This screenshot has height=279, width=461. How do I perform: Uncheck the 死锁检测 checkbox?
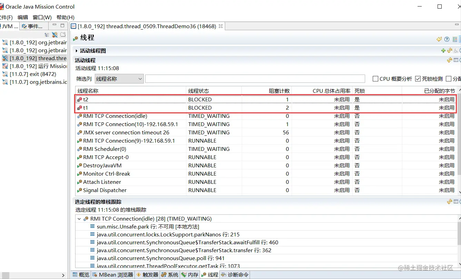point(418,79)
